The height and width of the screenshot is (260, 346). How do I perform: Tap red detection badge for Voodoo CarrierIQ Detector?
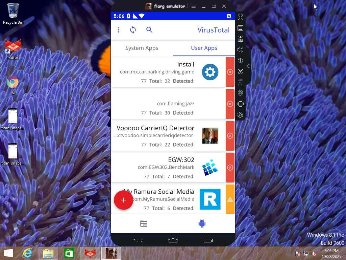pyautogui.click(x=230, y=136)
